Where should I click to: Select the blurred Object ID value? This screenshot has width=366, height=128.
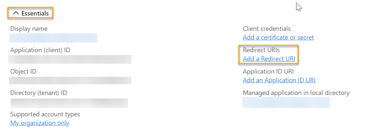click(70, 80)
